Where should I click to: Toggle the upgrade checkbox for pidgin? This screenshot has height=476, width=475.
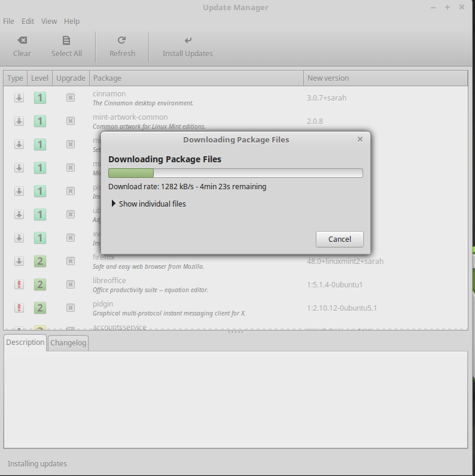click(71, 308)
